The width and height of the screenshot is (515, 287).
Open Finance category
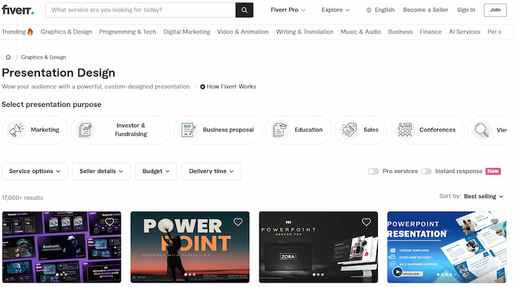[x=431, y=32]
